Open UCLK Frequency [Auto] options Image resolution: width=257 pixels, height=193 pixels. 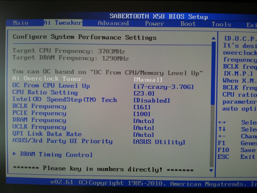pos(144,128)
